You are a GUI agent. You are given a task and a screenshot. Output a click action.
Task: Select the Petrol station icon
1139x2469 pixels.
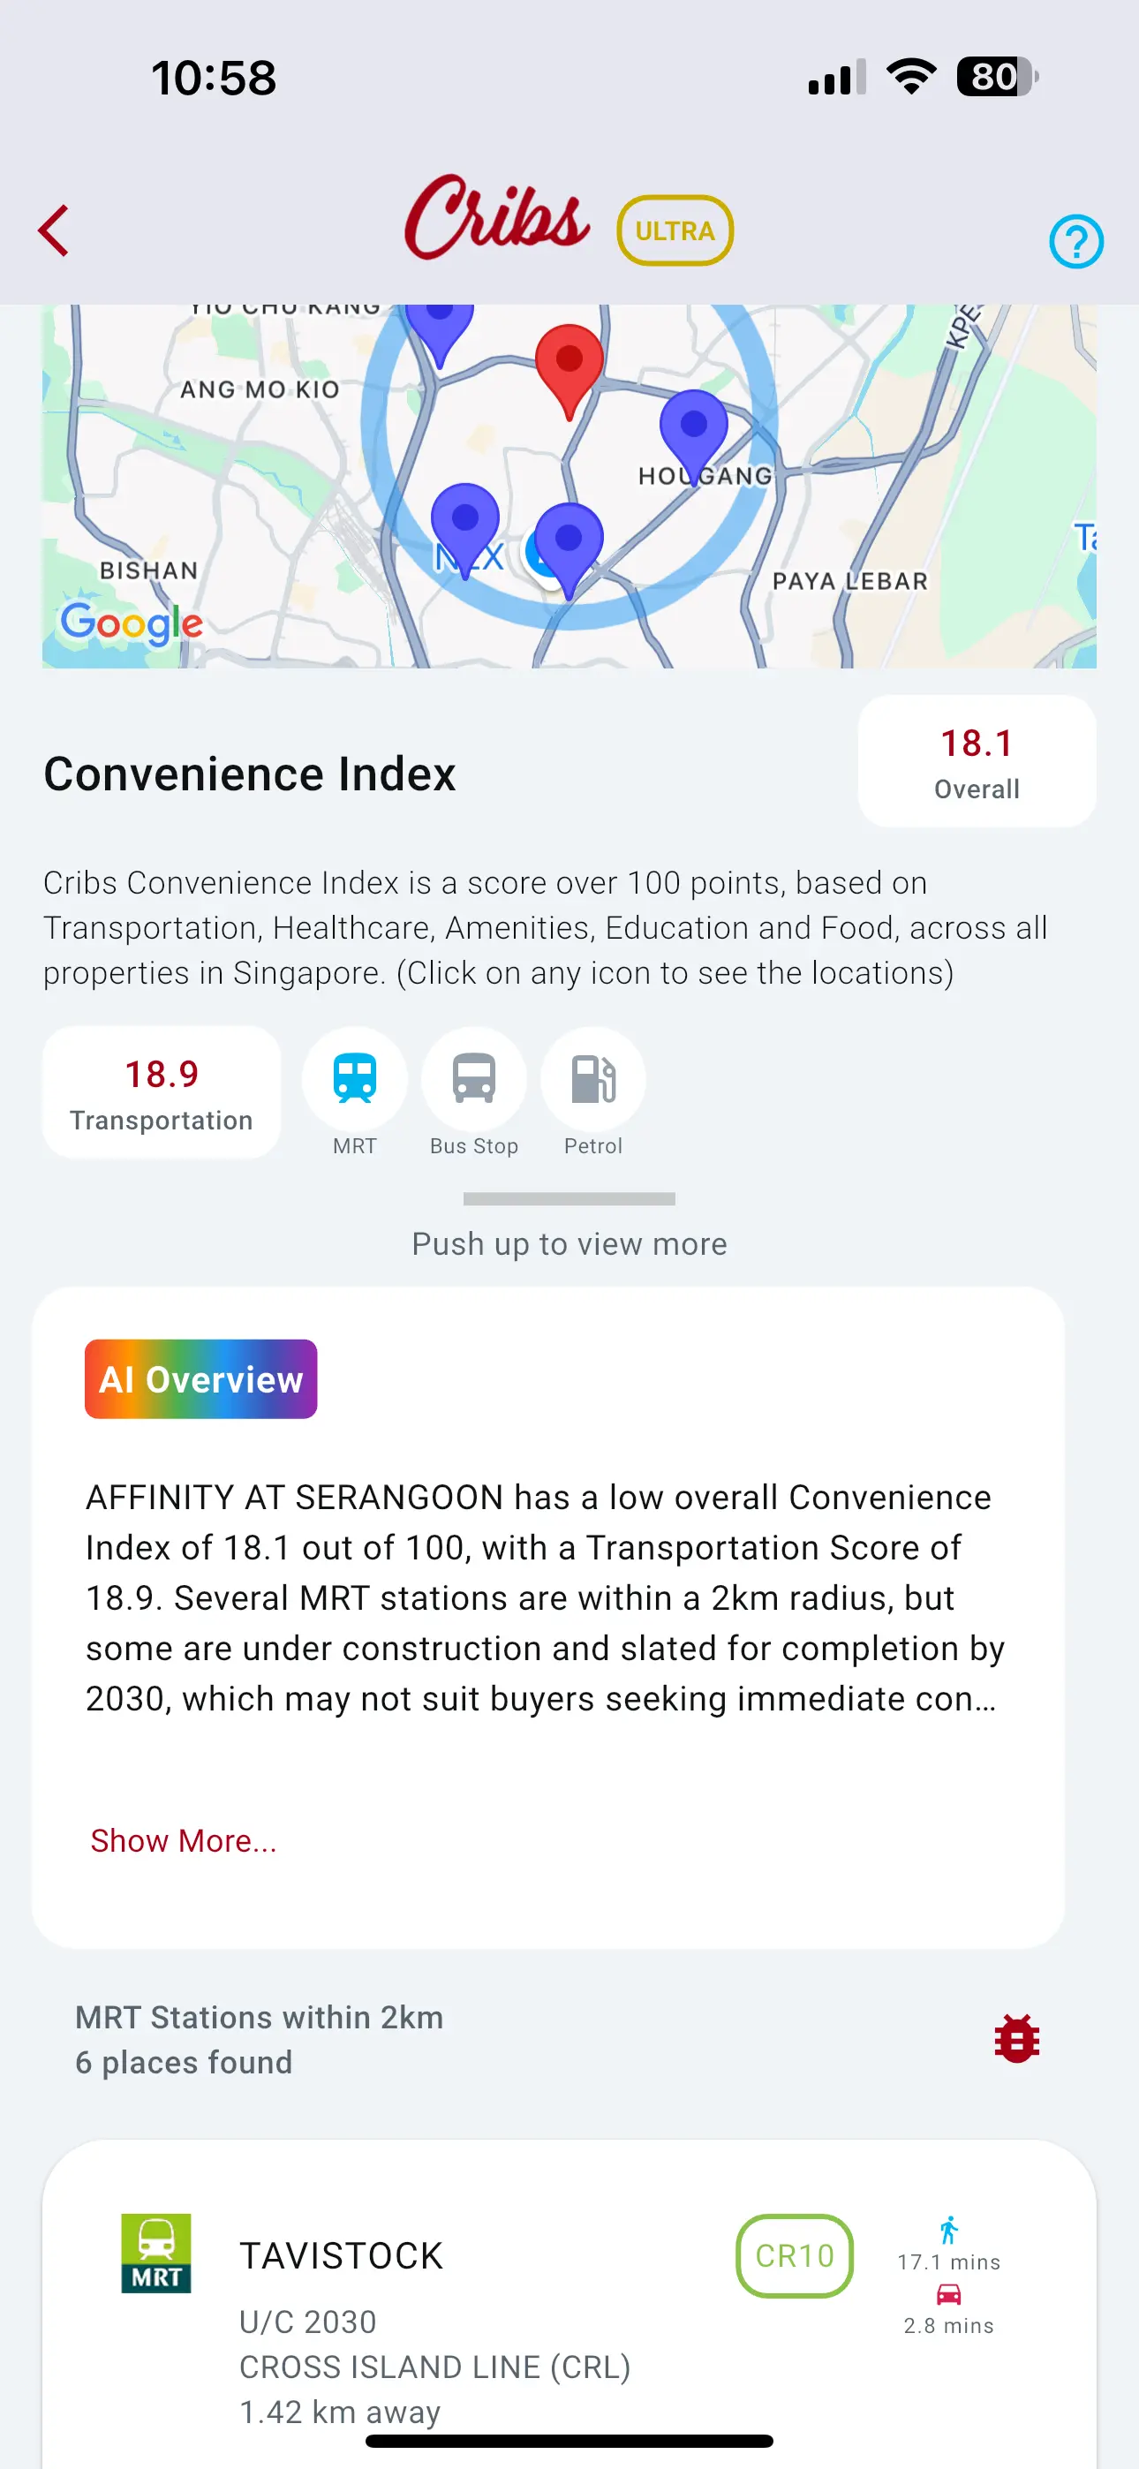pos(592,1081)
